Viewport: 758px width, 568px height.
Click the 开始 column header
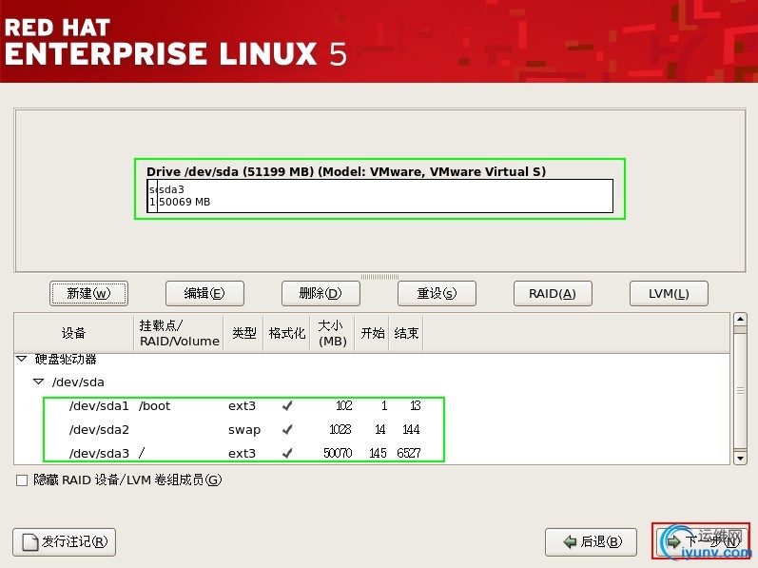point(372,333)
